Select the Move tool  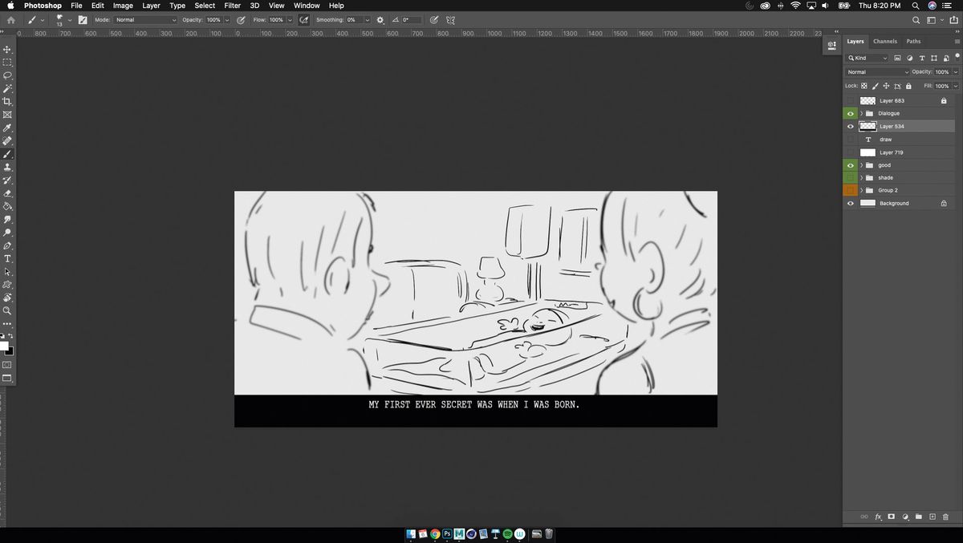pos(7,48)
